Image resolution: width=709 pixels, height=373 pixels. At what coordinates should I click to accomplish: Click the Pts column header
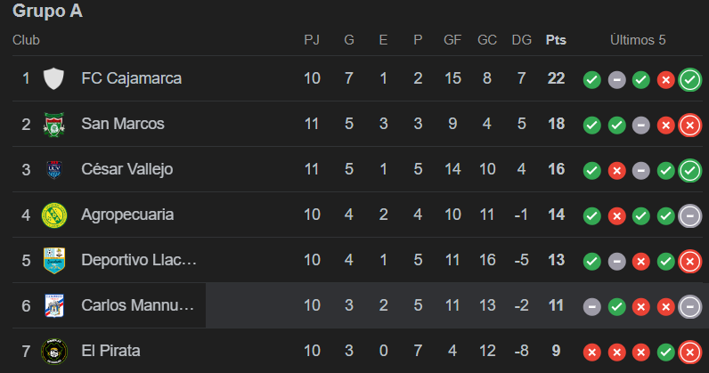[556, 40]
